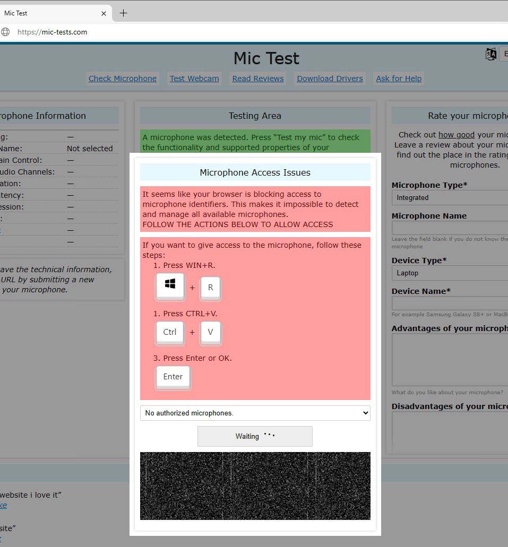Open the Read Reviews link
This screenshot has width=508, height=547.
click(x=258, y=79)
